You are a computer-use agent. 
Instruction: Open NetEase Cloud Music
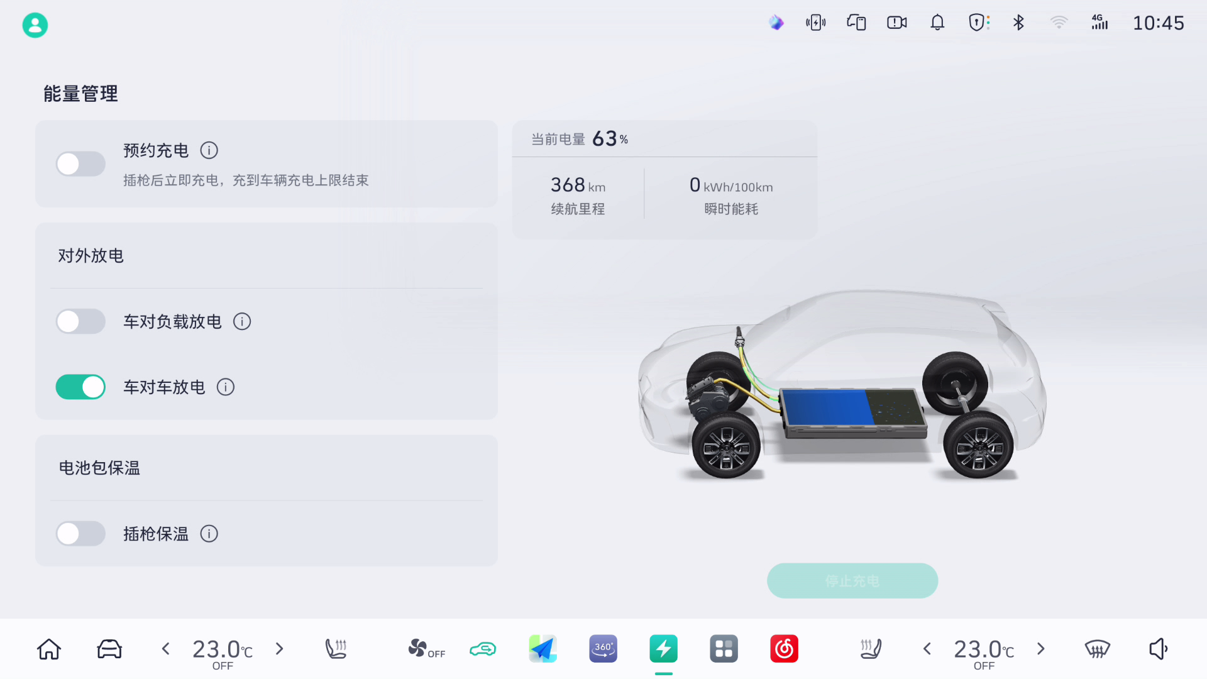pyautogui.click(x=784, y=648)
